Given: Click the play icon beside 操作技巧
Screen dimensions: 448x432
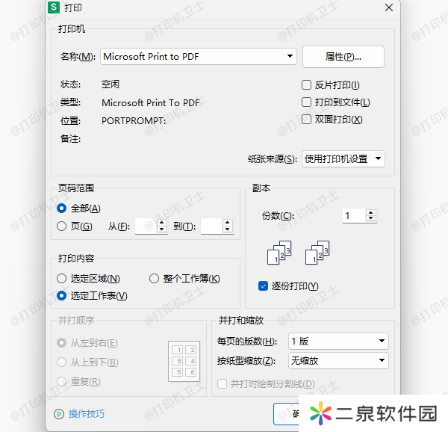Looking at the screenshot, I should [59, 414].
